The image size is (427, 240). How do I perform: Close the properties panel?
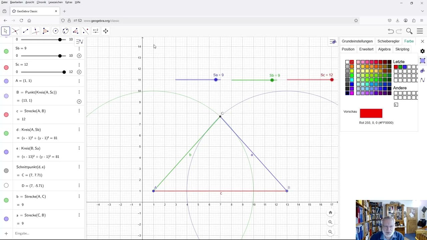point(423,41)
